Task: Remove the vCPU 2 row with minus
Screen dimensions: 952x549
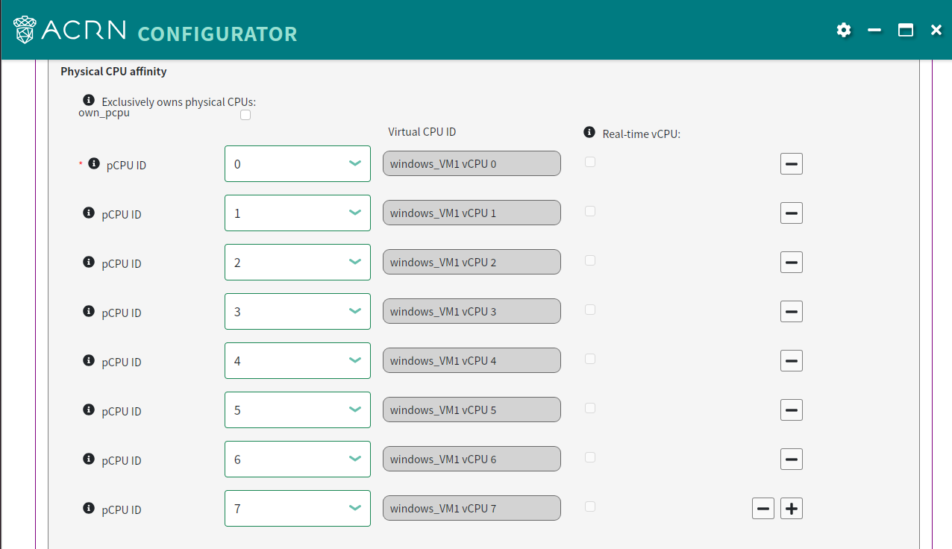Action: click(792, 262)
